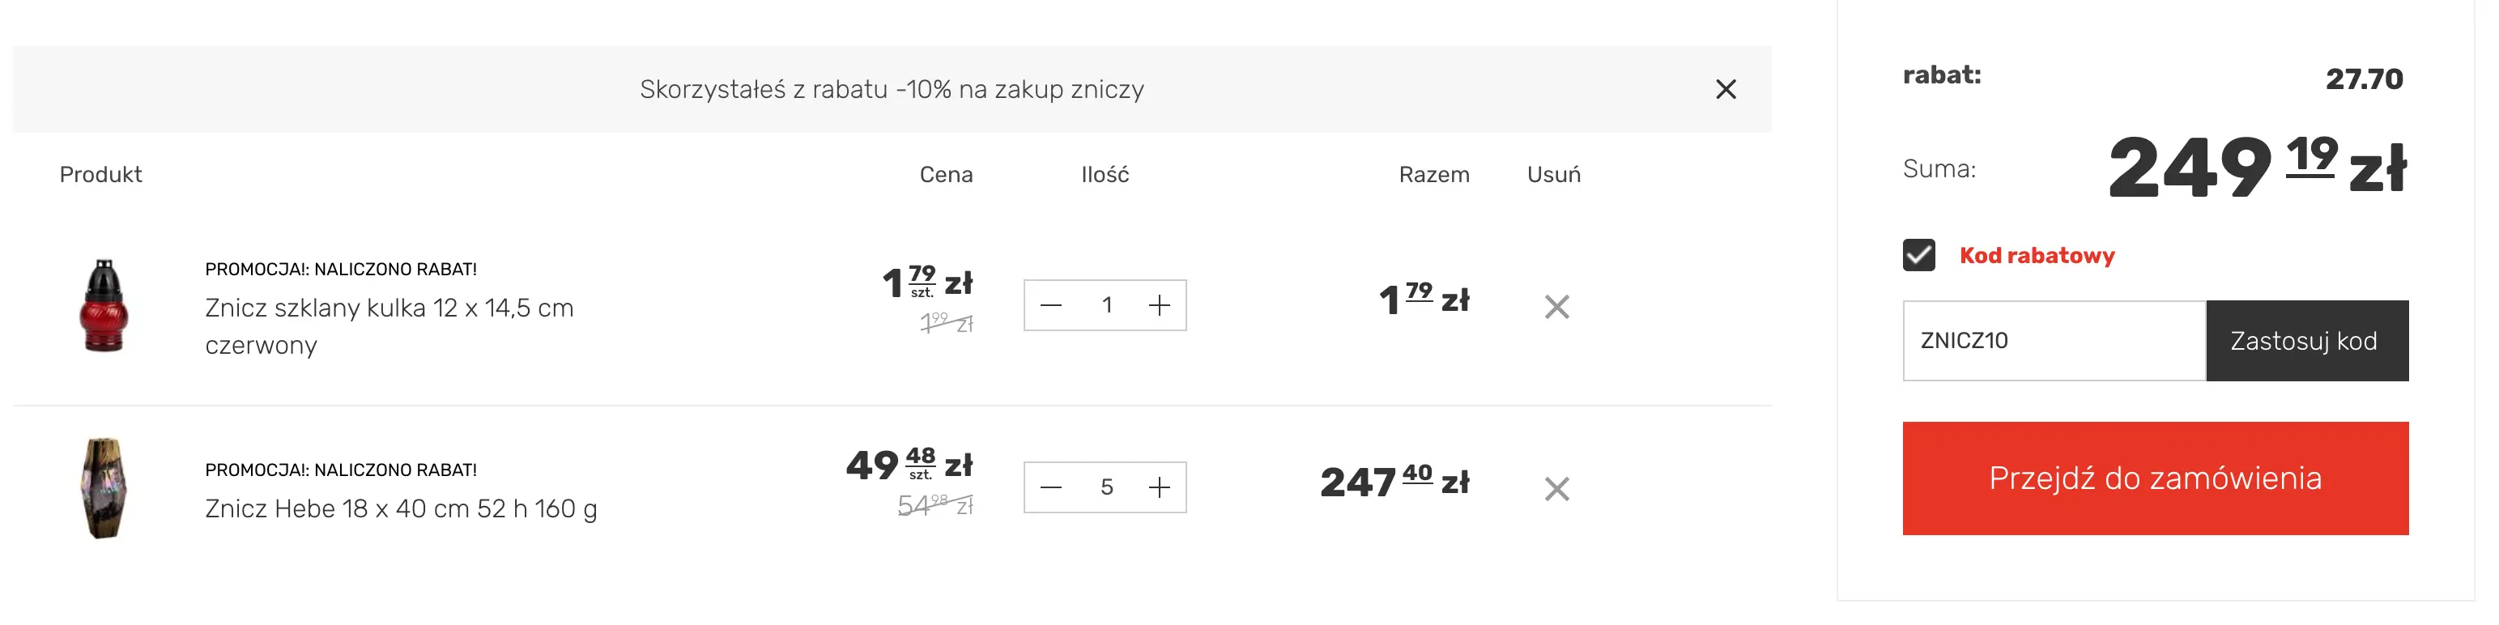Image resolution: width=2499 pixels, height=625 pixels.
Task: Open red Znicz szklany kulka thumbnail
Action: pos(104,306)
